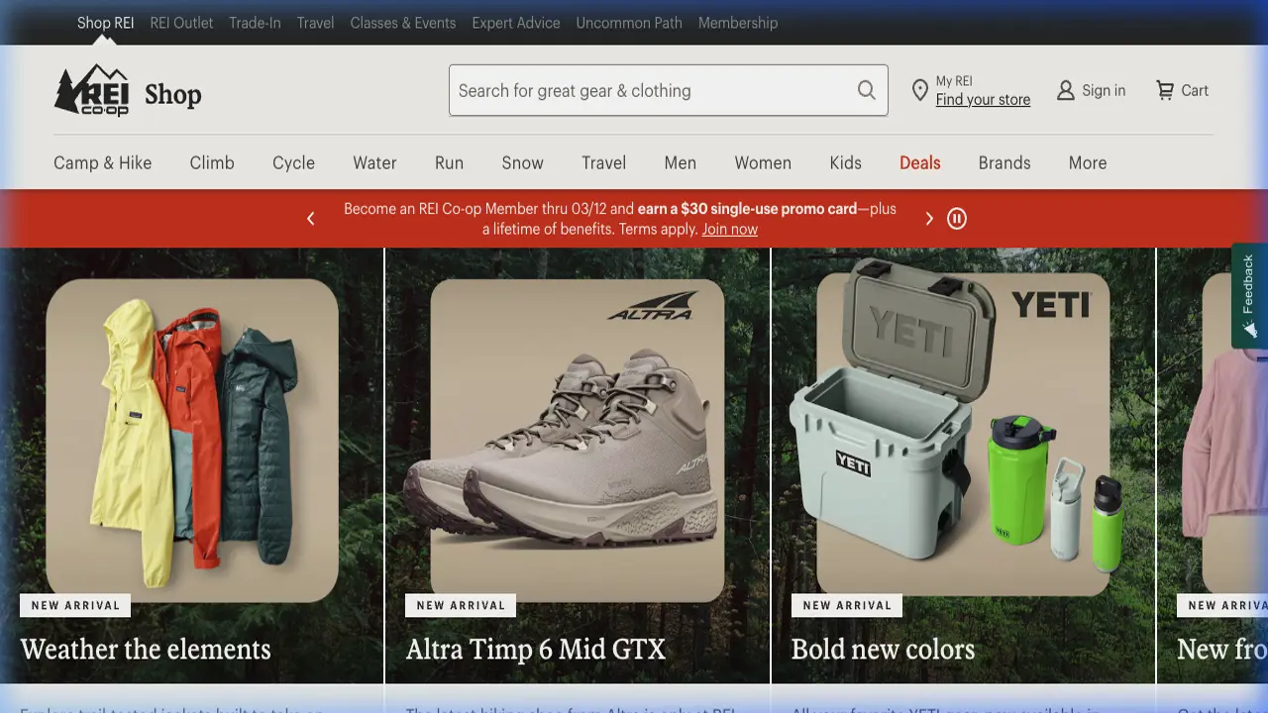Open the Altra hiking boots image

pos(577,441)
